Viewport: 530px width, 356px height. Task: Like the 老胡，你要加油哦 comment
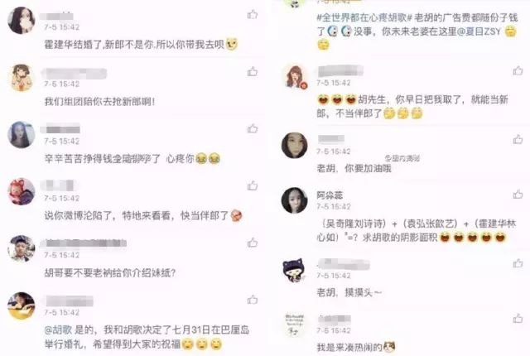(518, 139)
